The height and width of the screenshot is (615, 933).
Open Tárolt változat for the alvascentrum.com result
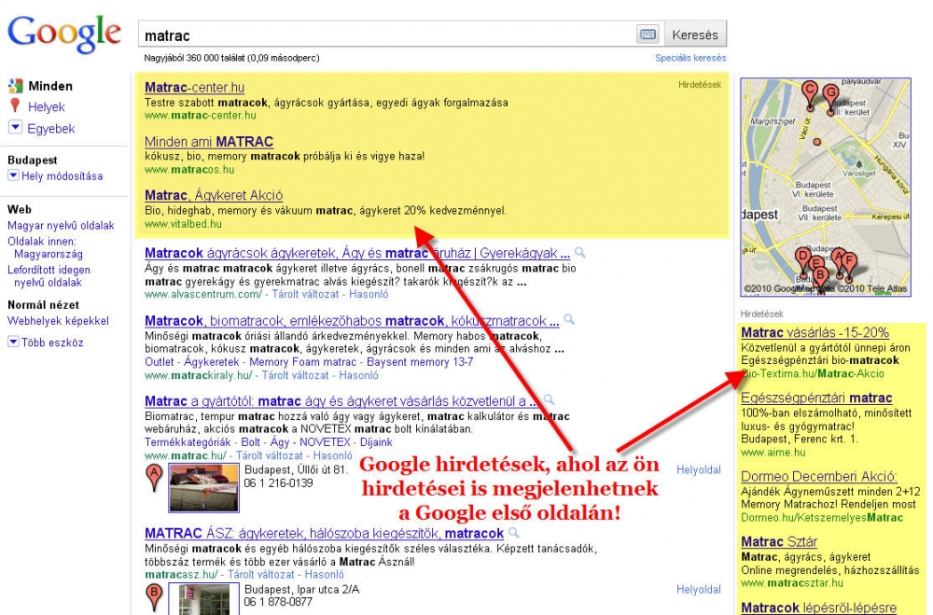pos(306,294)
